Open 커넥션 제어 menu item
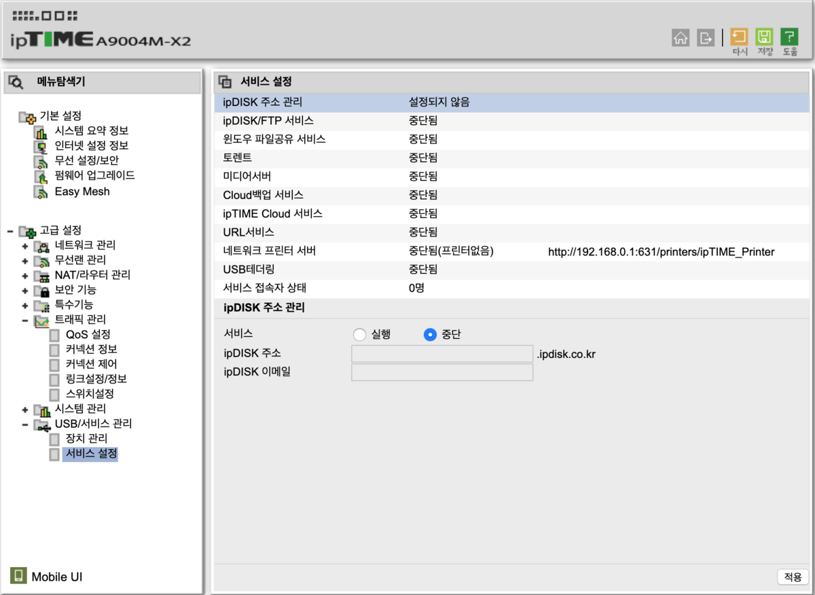Screen dimensions: 815x595 pyautogui.click(x=91, y=364)
